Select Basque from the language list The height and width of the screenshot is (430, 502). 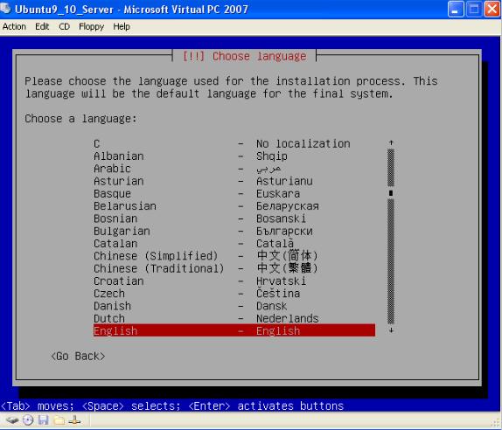[x=234, y=193]
